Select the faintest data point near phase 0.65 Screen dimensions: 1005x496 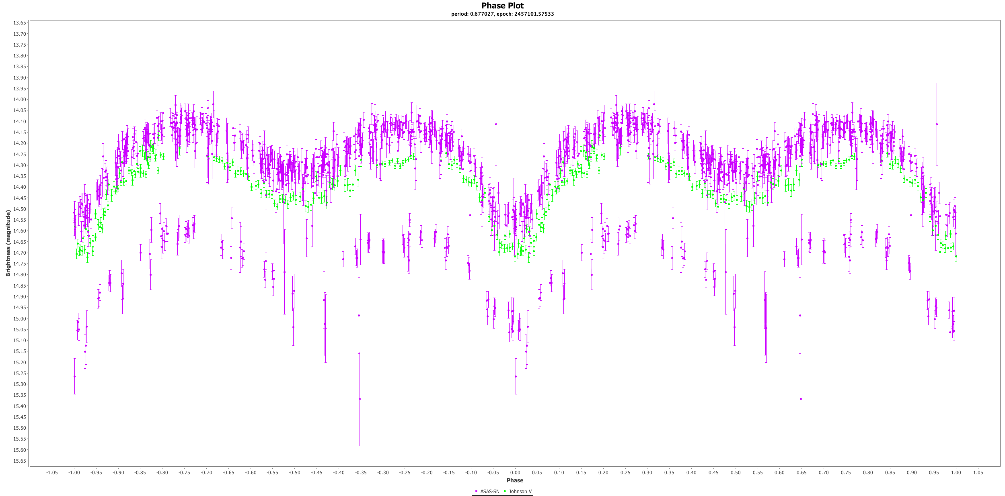click(x=801, y=399)
